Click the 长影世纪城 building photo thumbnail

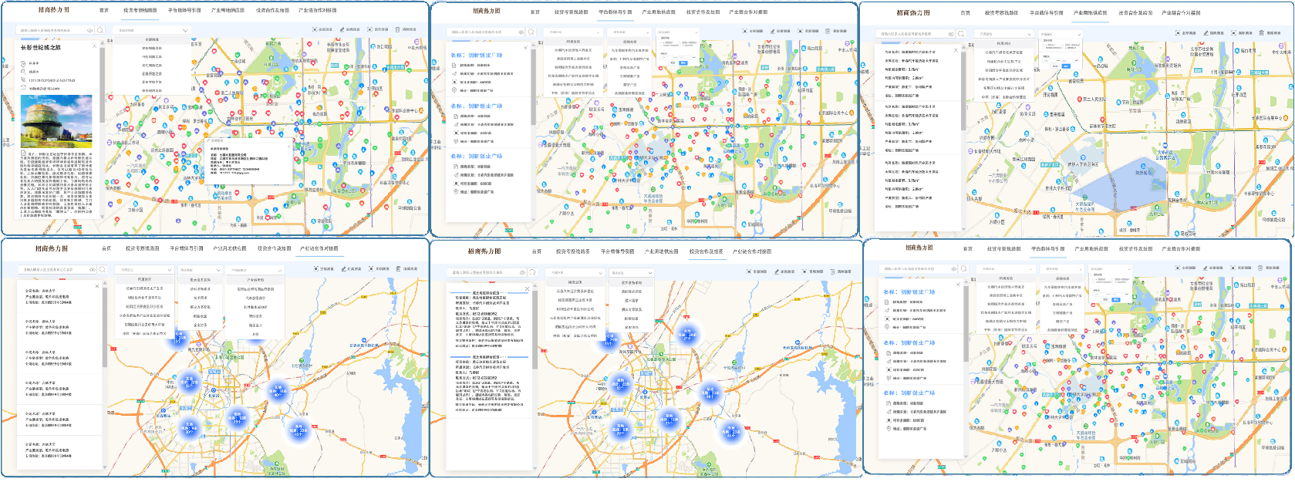pos(56,121)
